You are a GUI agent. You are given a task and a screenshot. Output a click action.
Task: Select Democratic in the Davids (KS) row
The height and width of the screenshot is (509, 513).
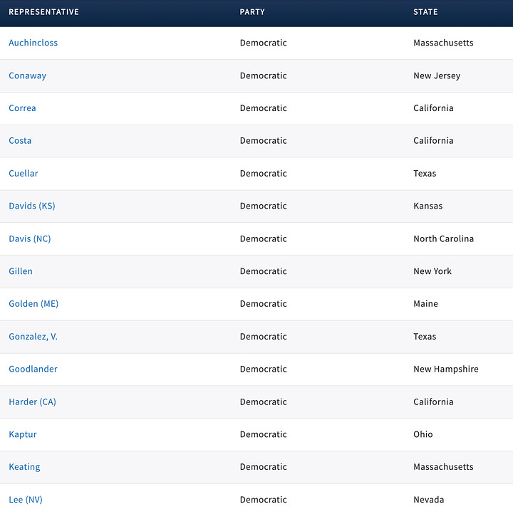264,206
